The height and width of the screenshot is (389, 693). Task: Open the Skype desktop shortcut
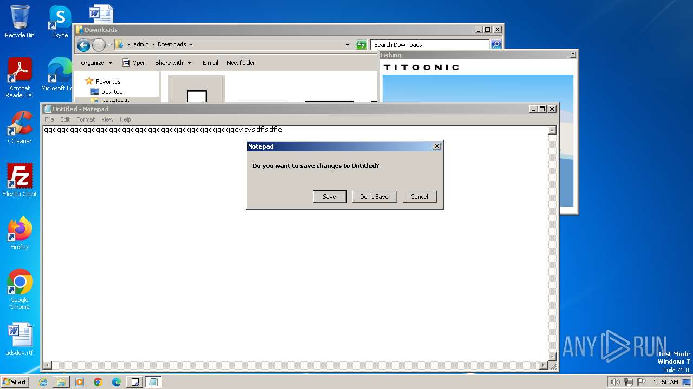pos(60,22)
